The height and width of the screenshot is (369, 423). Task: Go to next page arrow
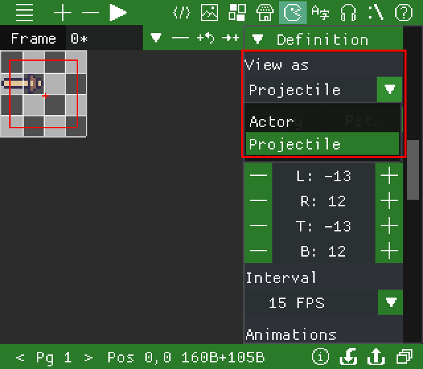tap(88, 358)
